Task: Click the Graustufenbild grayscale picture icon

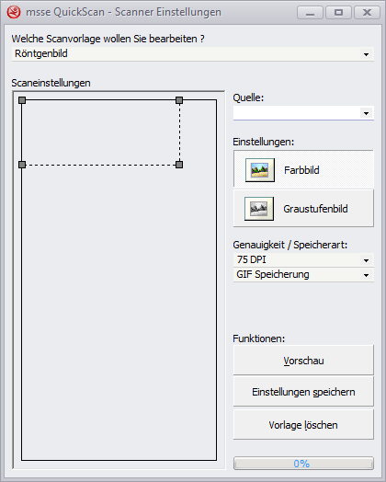Action: (259, 209)
